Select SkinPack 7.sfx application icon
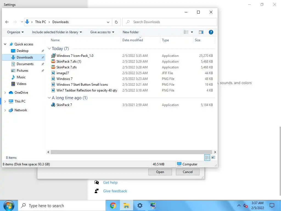Image resolution: width=281 pixels, height=211 pixels. point(53,67)
